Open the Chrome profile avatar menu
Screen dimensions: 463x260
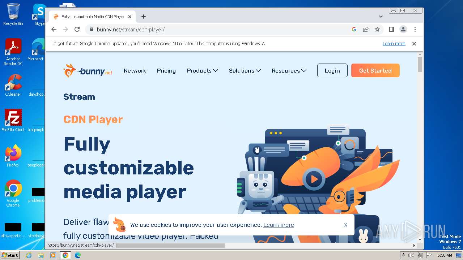[x=403, y=30]
